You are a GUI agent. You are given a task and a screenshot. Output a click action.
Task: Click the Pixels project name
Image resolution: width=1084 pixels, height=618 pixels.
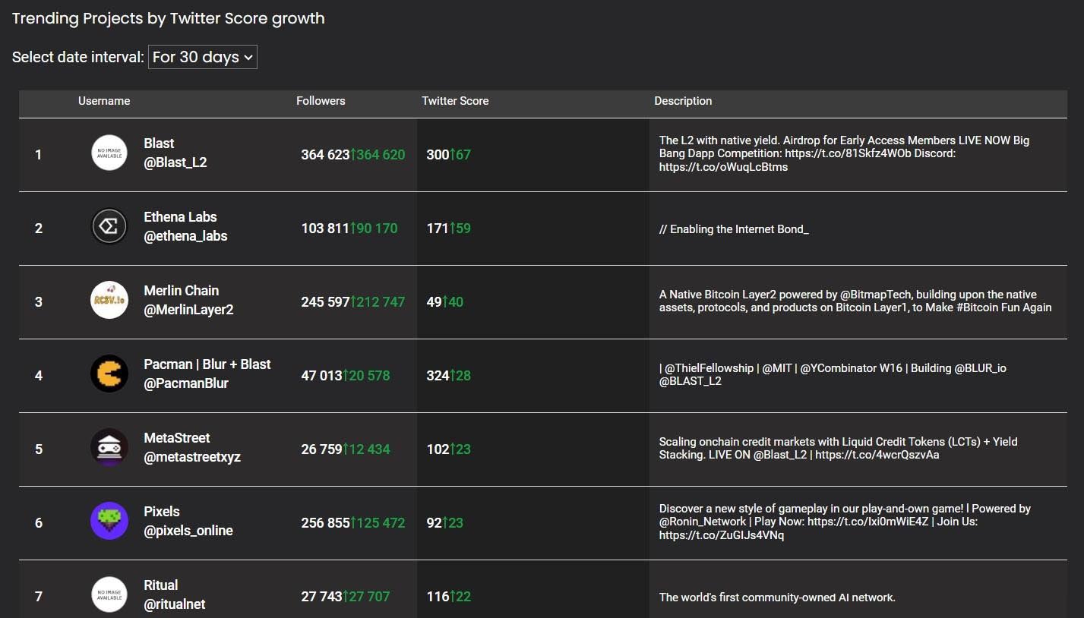point(162,512)
